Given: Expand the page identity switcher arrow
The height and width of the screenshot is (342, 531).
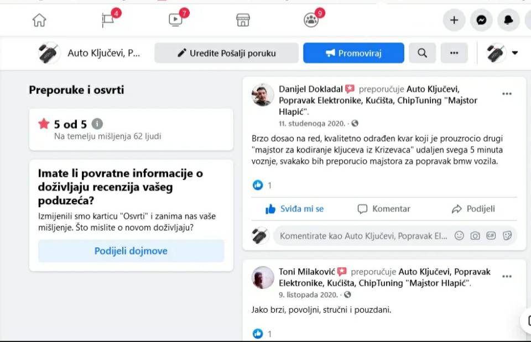Looking at the screenshot, I should (515, 53).
